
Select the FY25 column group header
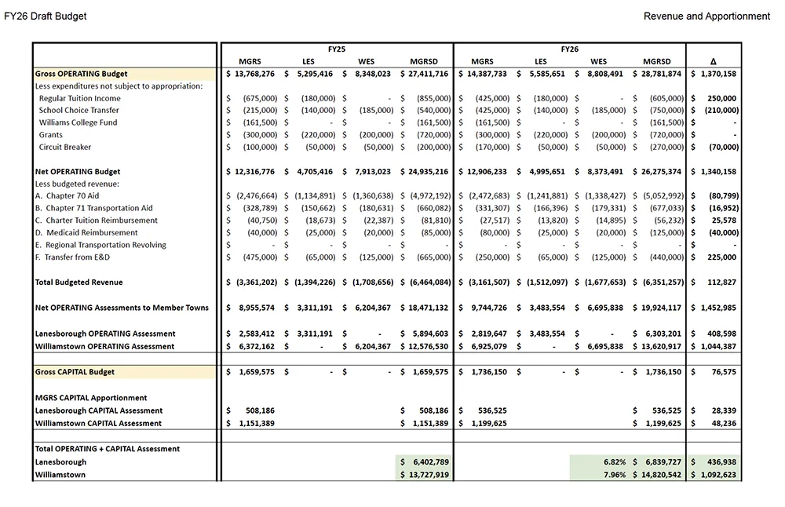click(336, 49)
